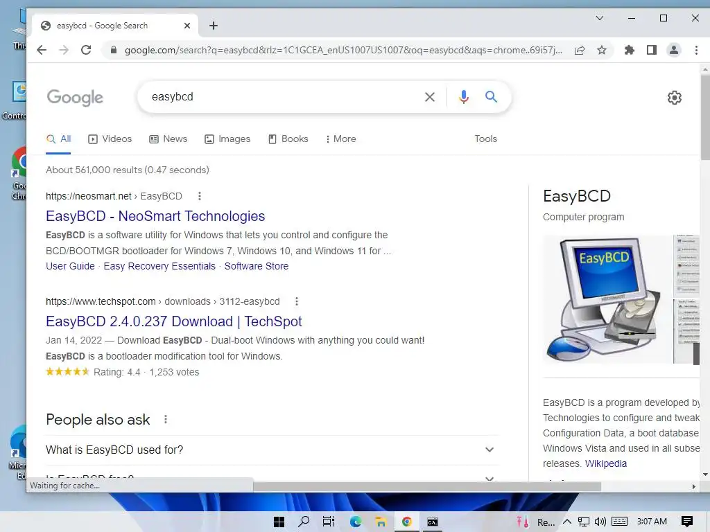
Task: Open the volume control in tray
Action: (600, 522)
